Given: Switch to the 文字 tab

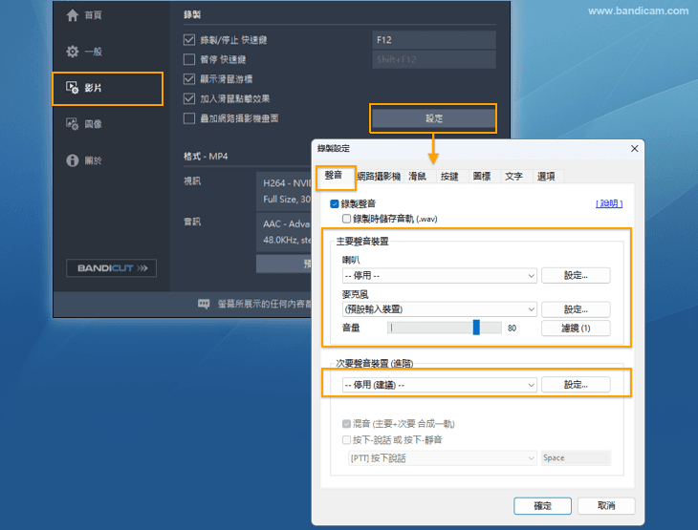Looking at the screenshot, I should [514, 177].
